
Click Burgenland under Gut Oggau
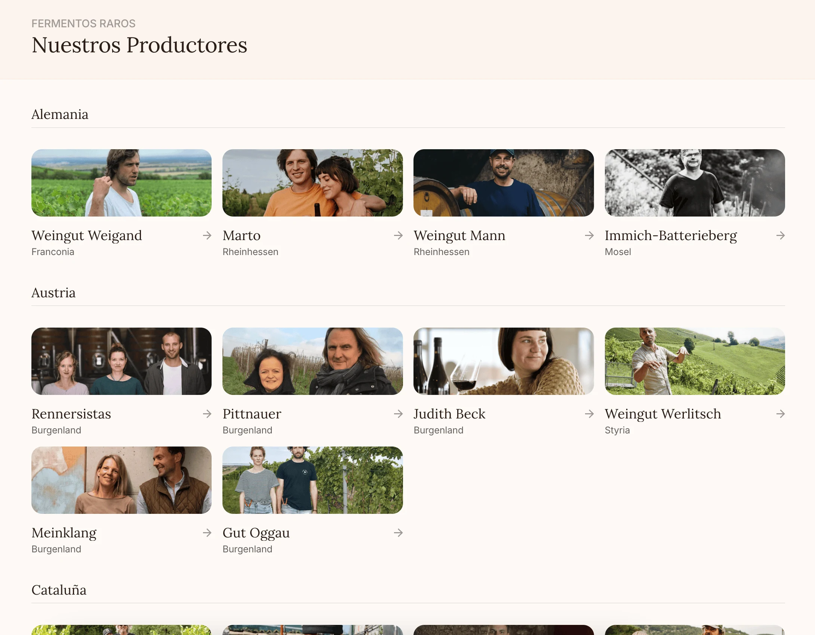(x=247, y=549)
